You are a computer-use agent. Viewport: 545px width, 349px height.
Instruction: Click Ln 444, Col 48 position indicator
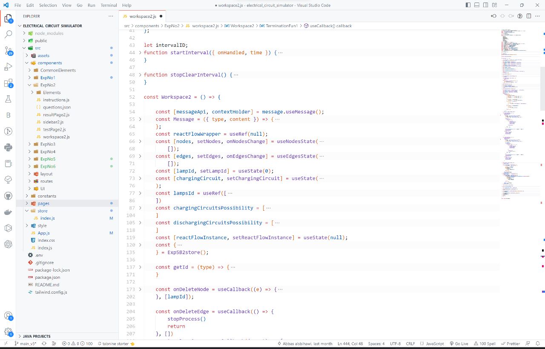(350, 343)
